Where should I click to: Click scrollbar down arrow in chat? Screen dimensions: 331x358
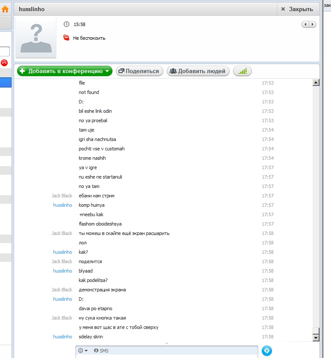click(316, 337)
